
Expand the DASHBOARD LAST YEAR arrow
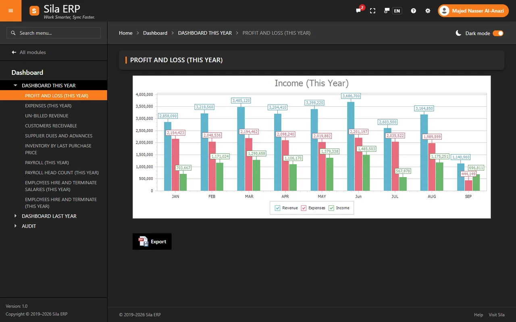[15, 216]
